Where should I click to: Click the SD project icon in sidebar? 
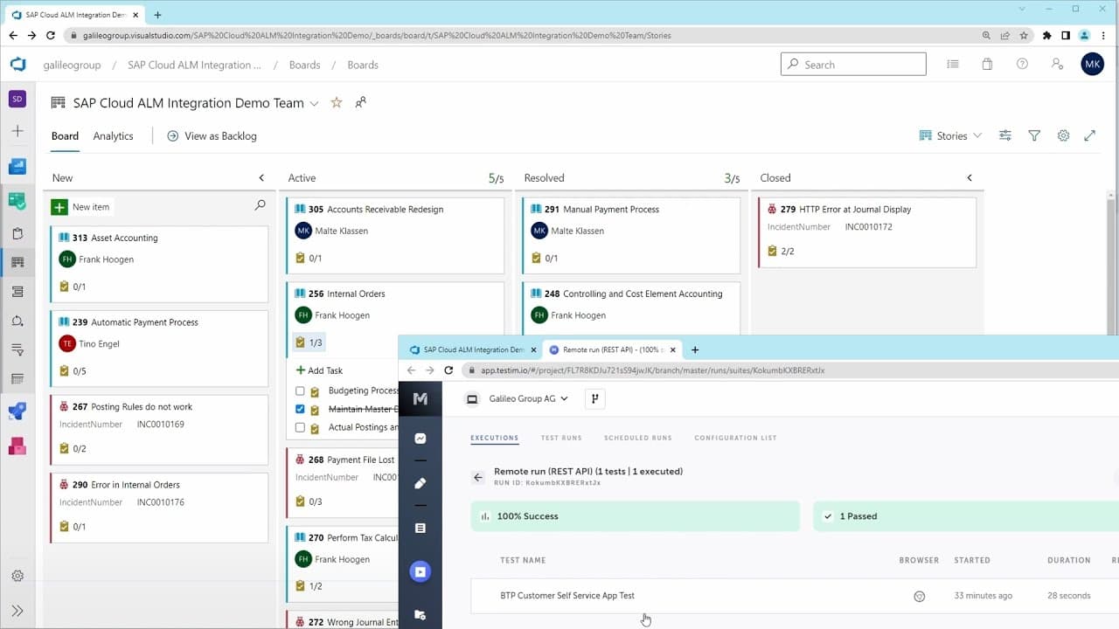coord(17,99)
